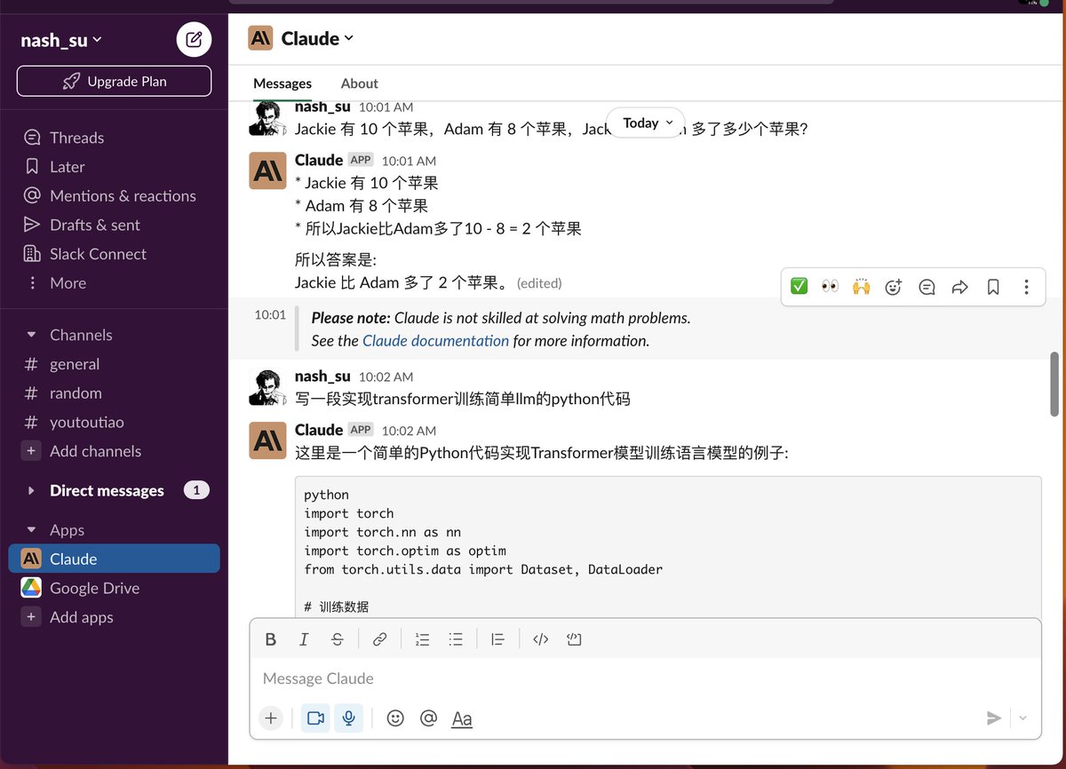This screenshot has height=769, width=1066.
Task: Open the more actions vertical dots
Action: click(x=1026, y=286)
